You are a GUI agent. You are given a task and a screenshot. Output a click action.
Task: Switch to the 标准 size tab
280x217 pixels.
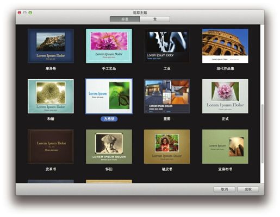point(125,19)
